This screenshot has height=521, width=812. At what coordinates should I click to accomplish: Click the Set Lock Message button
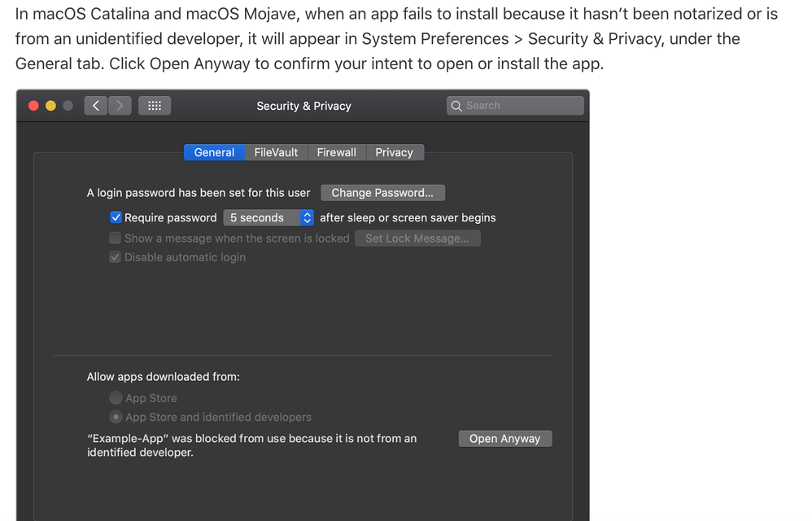tap(417, 239)
